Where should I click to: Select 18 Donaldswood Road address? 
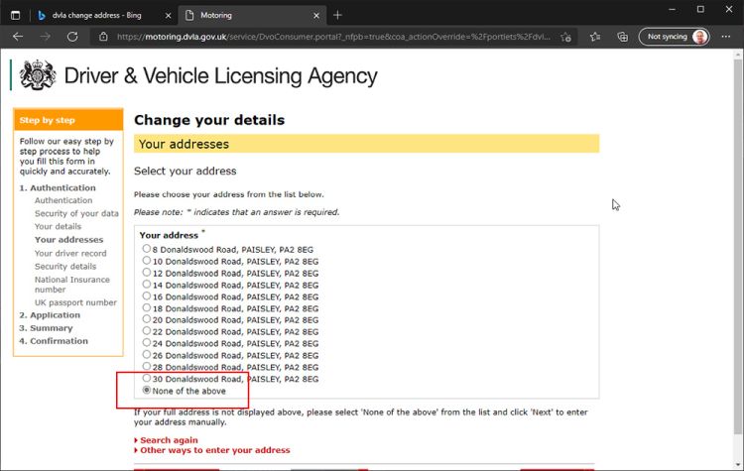click(x=147, y=307)
